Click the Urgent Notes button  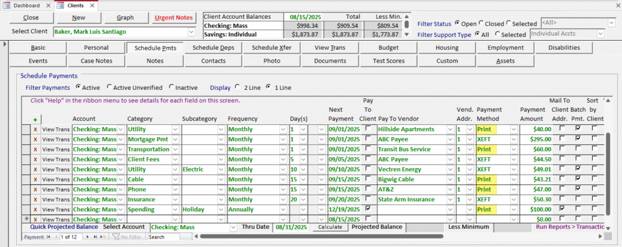click(174, 18)
